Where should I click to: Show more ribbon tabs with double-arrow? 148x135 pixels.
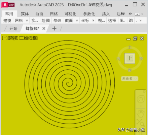(x=130, y=14)
